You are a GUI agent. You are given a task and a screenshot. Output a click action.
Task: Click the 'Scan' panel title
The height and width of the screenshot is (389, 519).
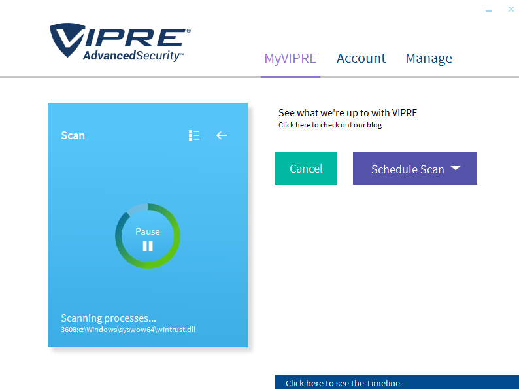point(73,135)
